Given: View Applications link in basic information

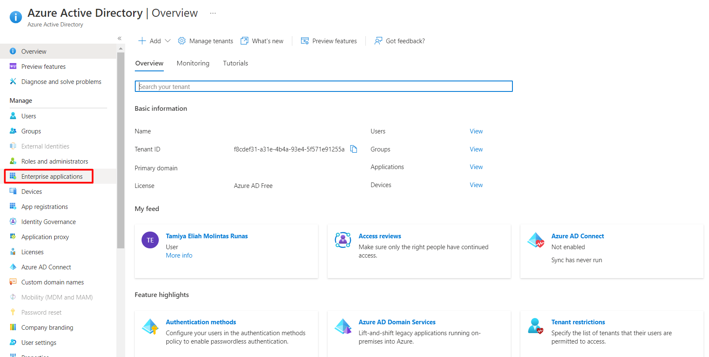Looking at the screenshot, I should tap(476, 167).
